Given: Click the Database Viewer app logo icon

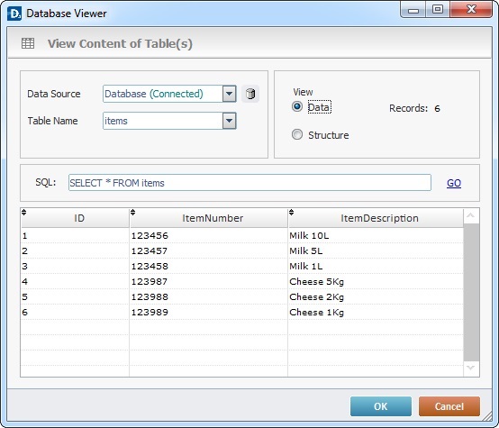Looking at the screenshot, I should click(14, 14).
